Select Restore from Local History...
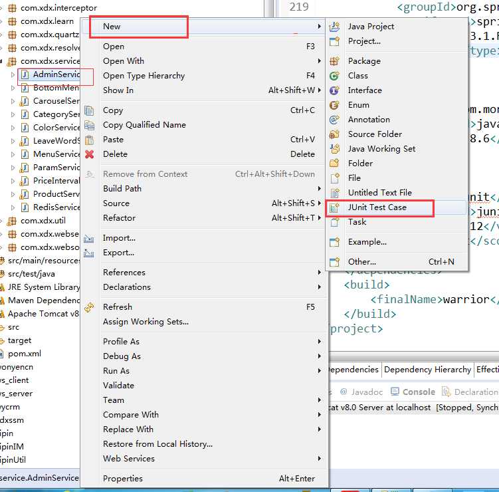 click(x=203, y=444)
